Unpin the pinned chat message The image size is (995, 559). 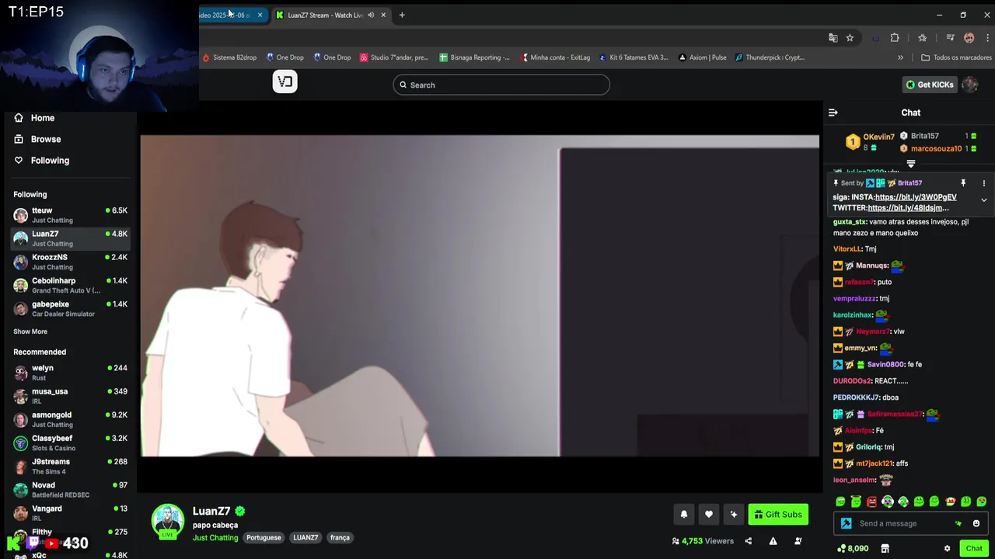pos(963,183)
